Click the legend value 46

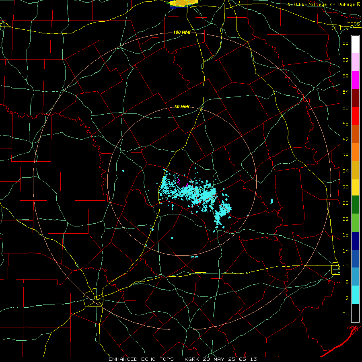[346, 124]
